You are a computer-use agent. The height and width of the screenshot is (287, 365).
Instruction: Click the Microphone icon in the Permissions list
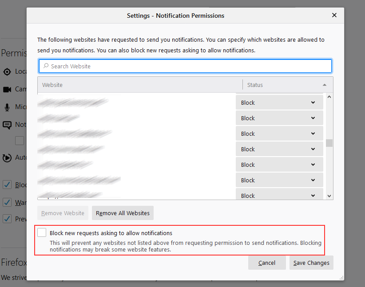(7, 107)
